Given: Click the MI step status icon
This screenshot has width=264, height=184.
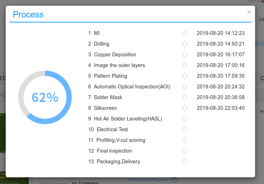Looking at the screenshot, I should point(185,33).
